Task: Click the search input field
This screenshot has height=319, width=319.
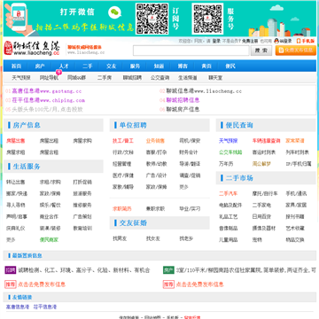Action: click(x=191, y=51)
